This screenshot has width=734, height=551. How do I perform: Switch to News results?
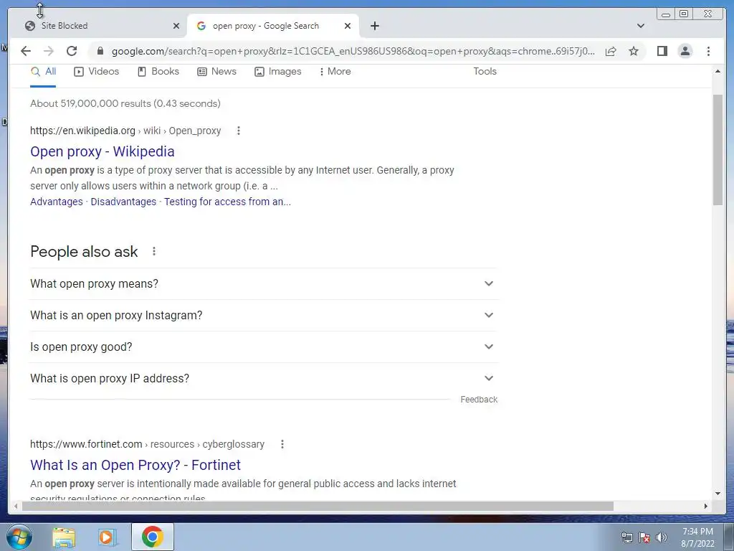pyautogui.click(x=216, y=72)
